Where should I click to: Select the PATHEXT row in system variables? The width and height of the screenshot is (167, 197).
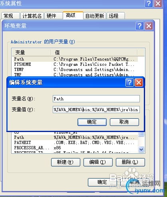(76, 142)
